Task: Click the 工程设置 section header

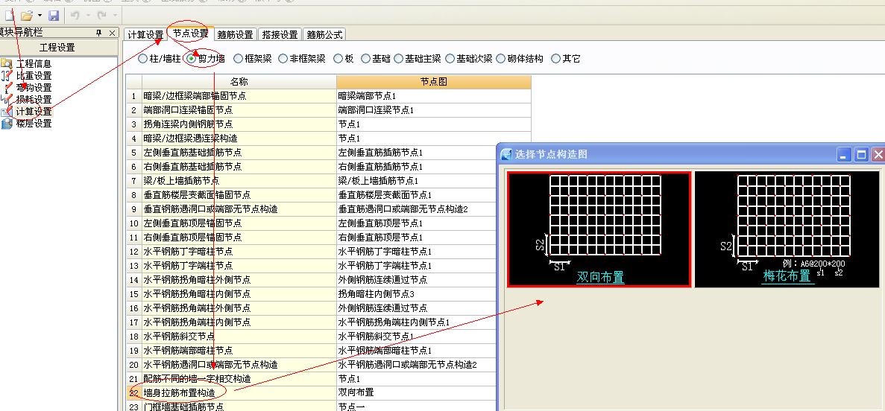Action: click(x=57, y=48)
